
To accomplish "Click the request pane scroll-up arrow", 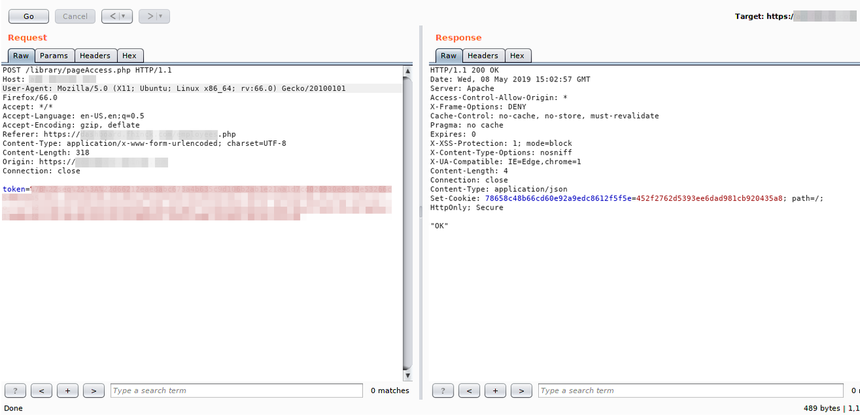I will coord(408,71).
